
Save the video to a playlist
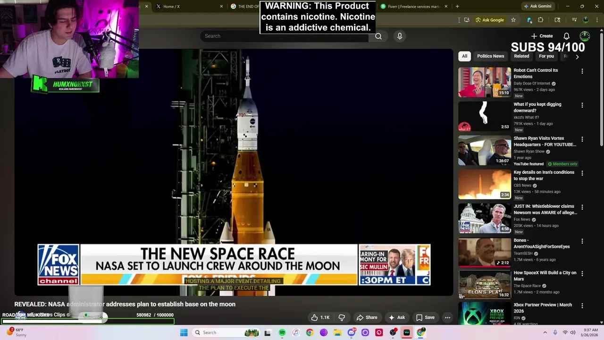coord(425,317)
